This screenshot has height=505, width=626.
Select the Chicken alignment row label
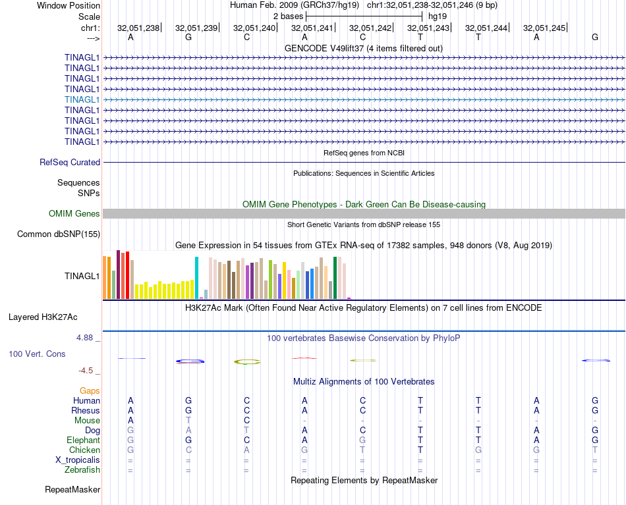click(84, 450)
